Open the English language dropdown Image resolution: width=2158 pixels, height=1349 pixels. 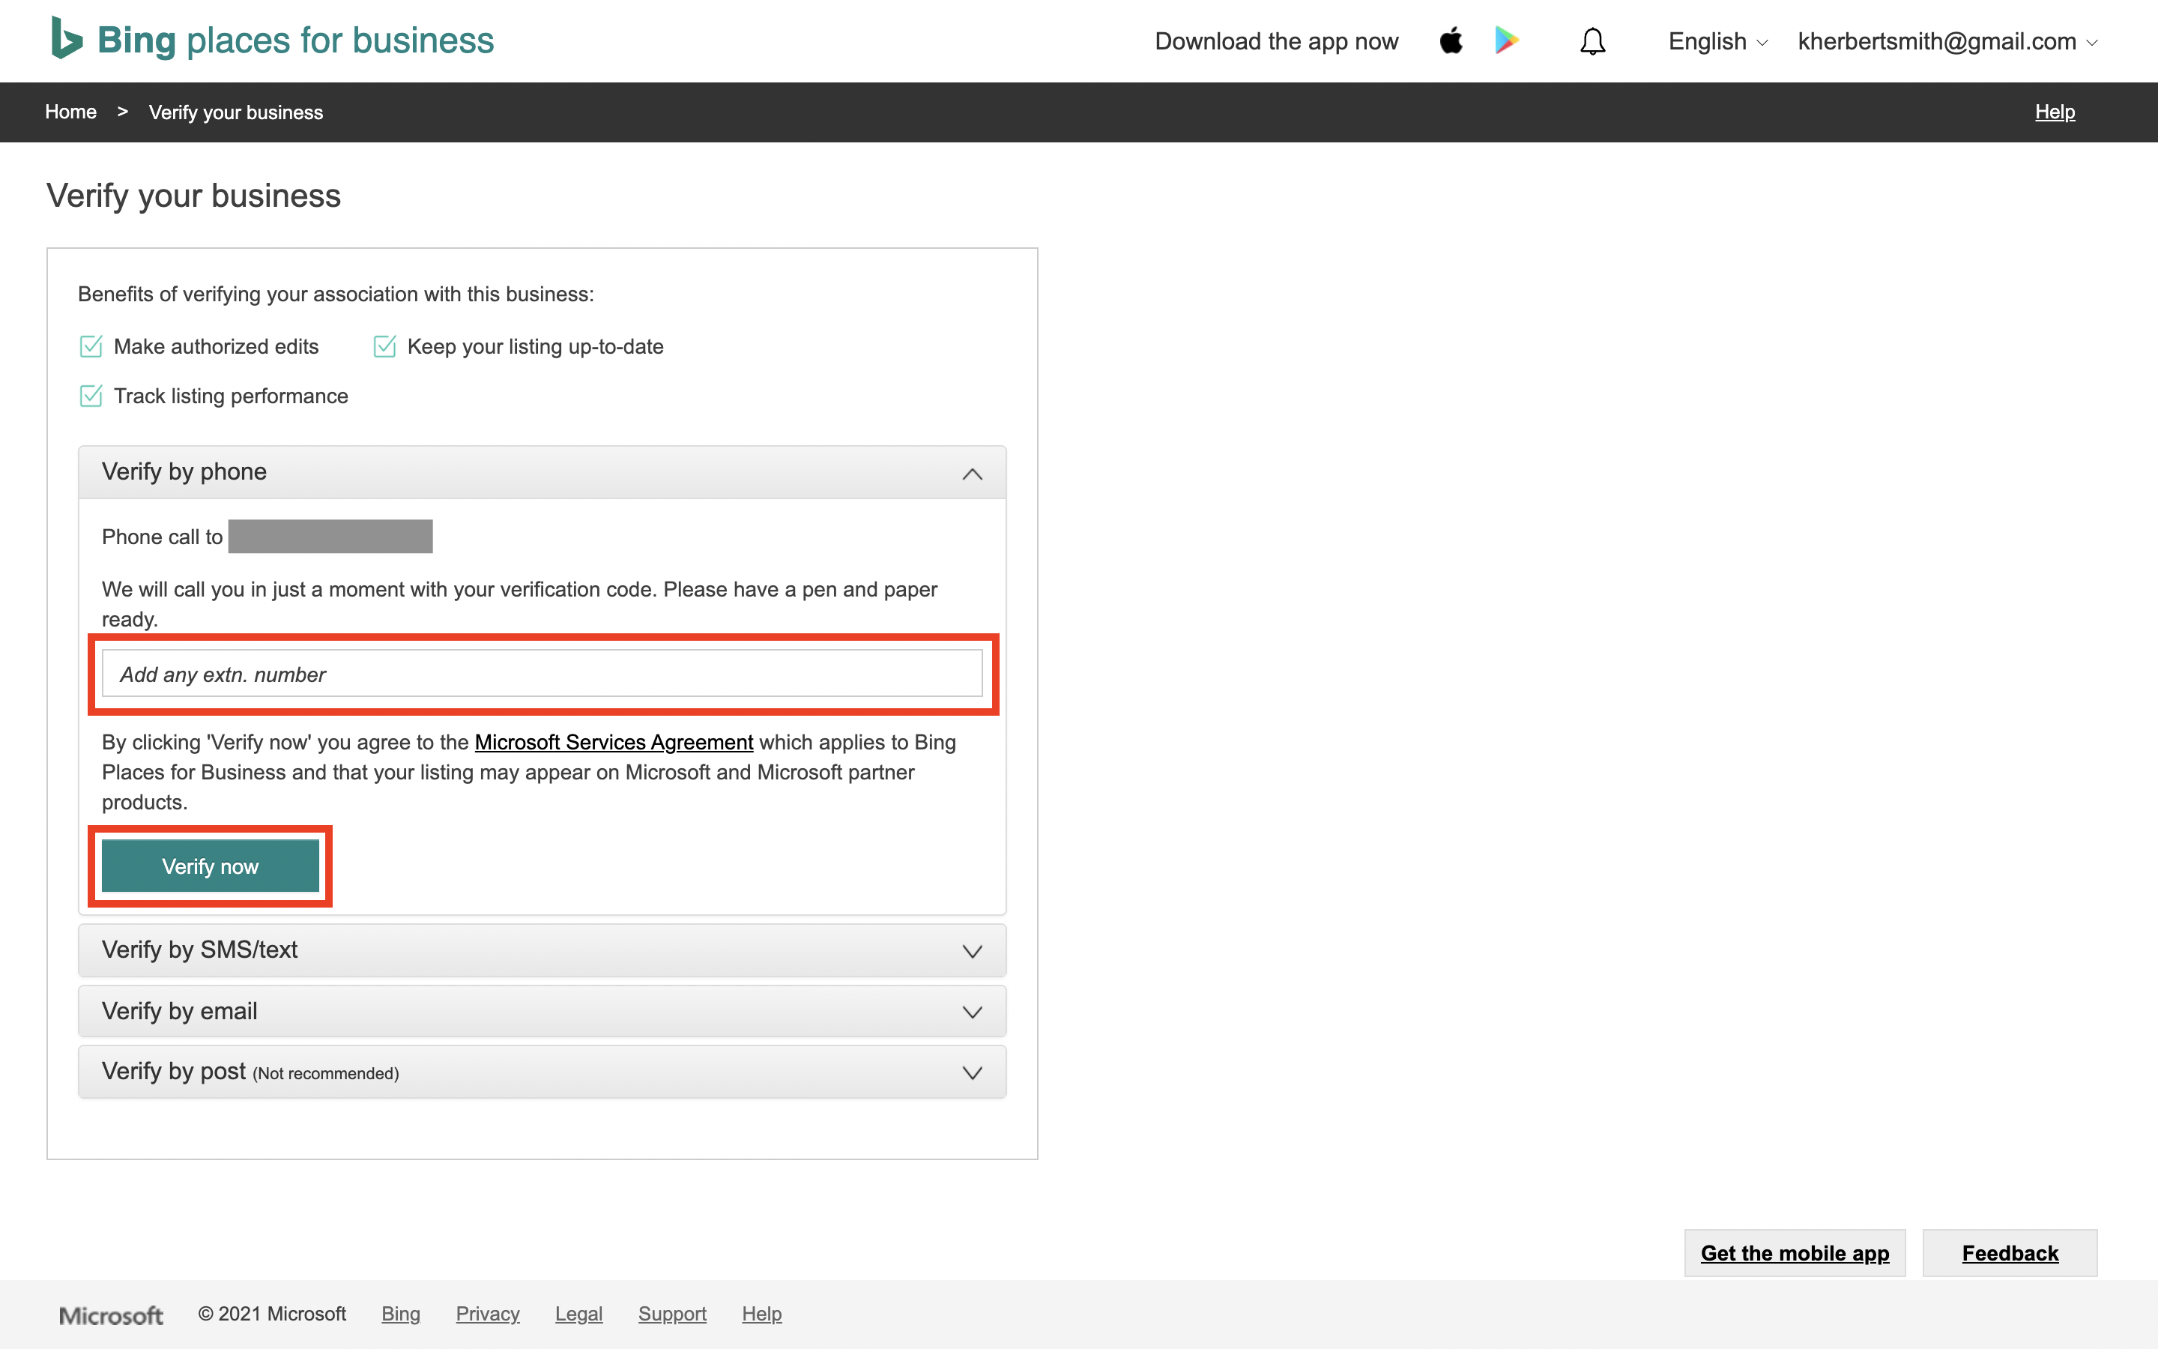1717,41
